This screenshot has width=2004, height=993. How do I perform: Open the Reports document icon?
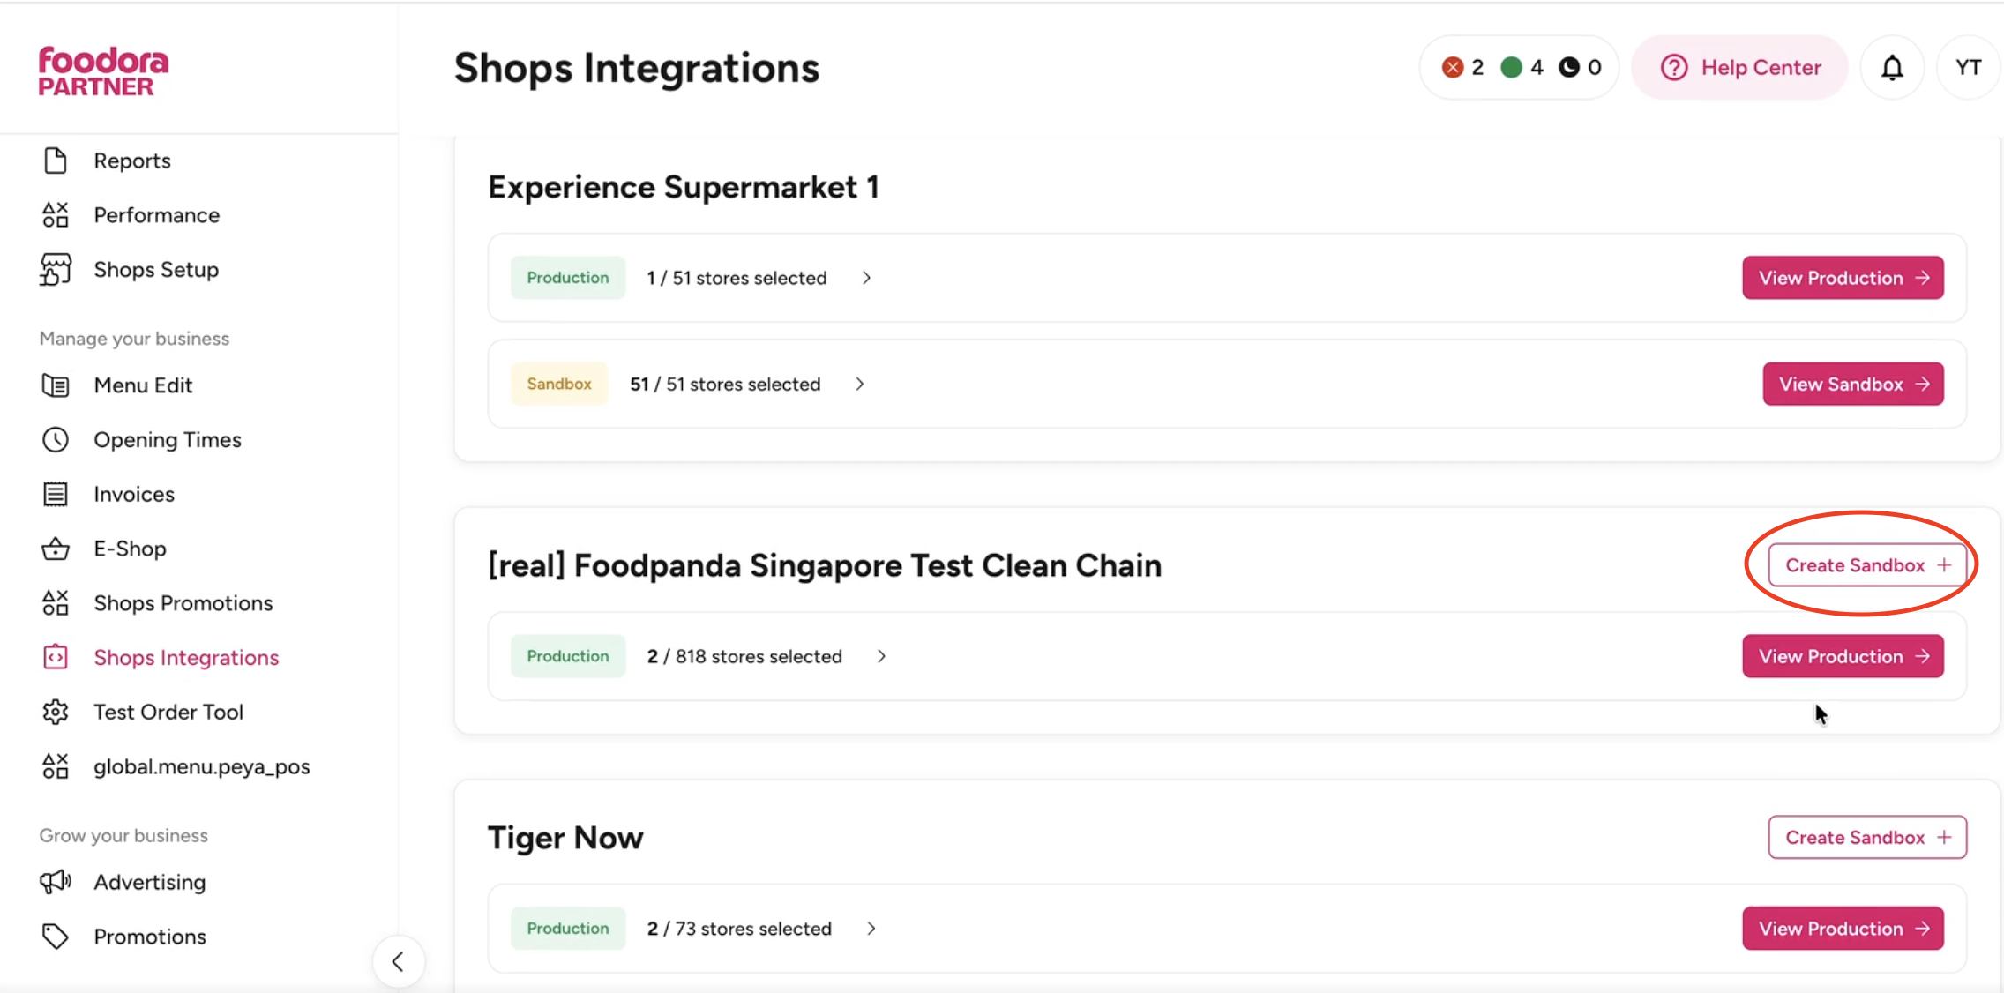[x=56, y=161]
